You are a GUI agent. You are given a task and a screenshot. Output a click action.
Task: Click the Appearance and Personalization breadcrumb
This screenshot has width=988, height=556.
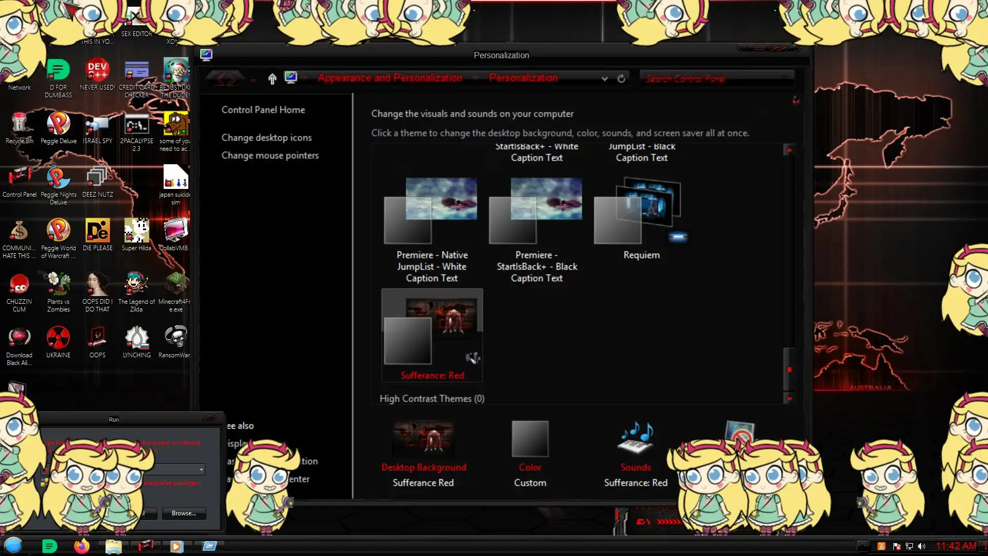[390, 78]
